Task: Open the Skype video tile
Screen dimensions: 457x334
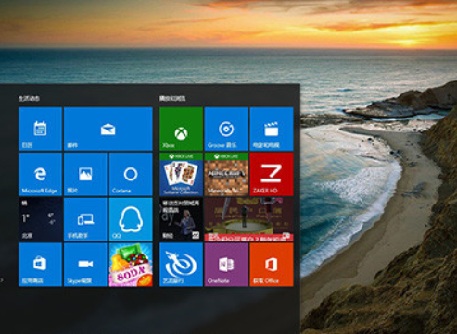Action: coord(85,265)
